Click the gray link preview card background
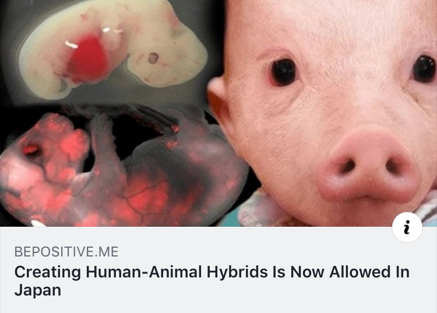The image size is (437, 313). [x=218, y=270]
